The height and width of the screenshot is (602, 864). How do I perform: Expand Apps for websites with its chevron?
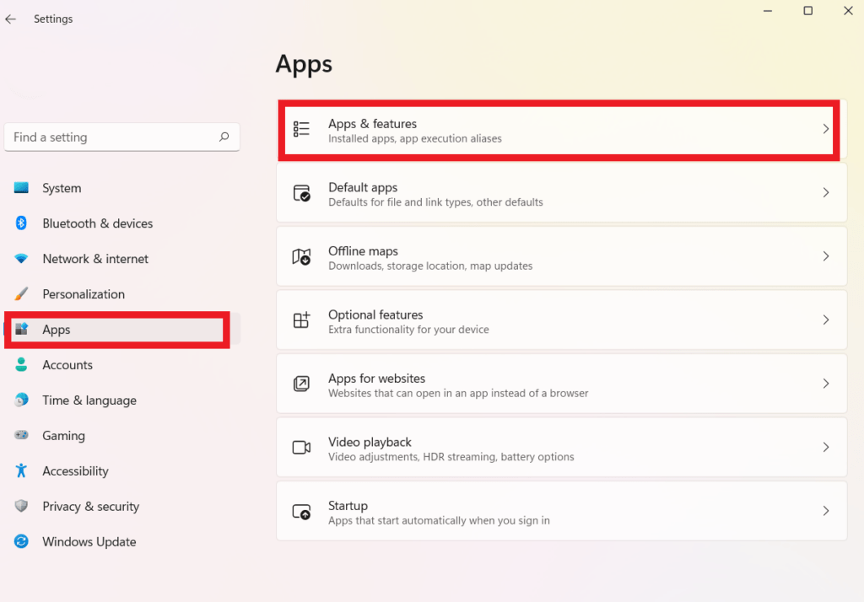point(825,384)
